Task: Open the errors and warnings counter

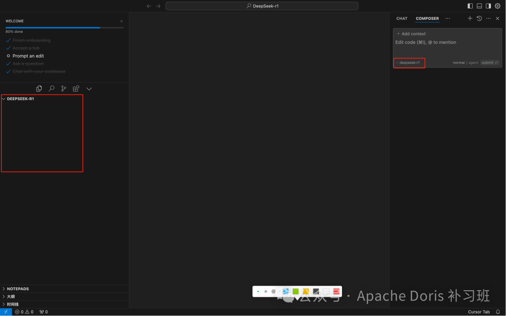Action: (x=24, y=312)
